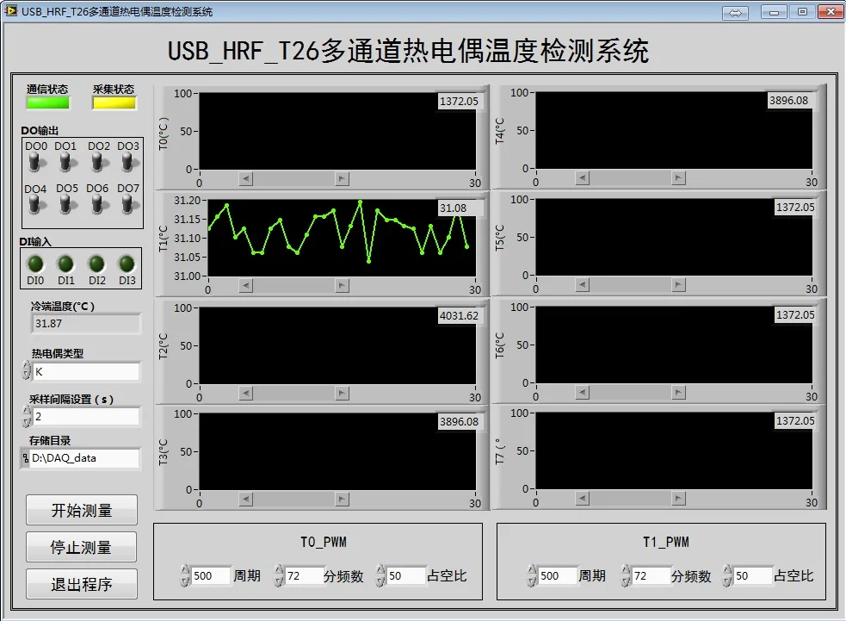Flip the DO2 output switch
846x621 pixels.
pyautogui.click(x=97, y=161)
